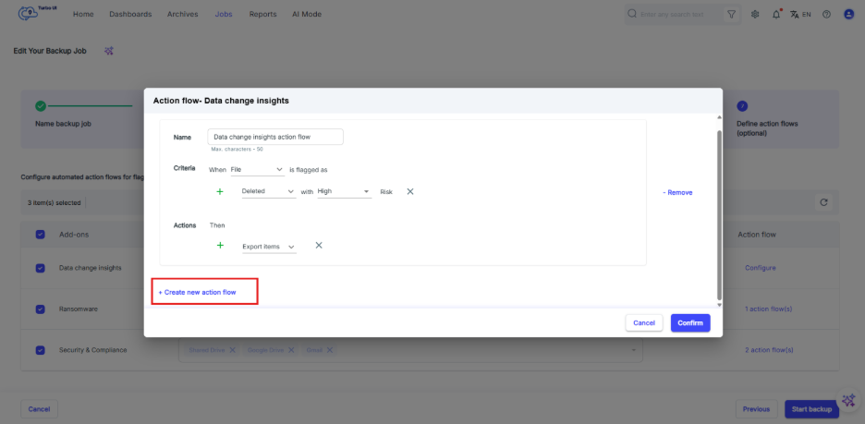Open the Reports menu item
Viewport: 865px width, 424px height.
(262, 15)
